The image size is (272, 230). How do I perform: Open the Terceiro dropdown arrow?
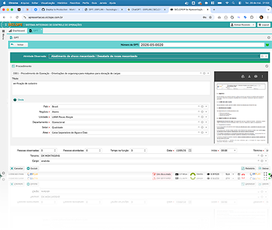266,156
